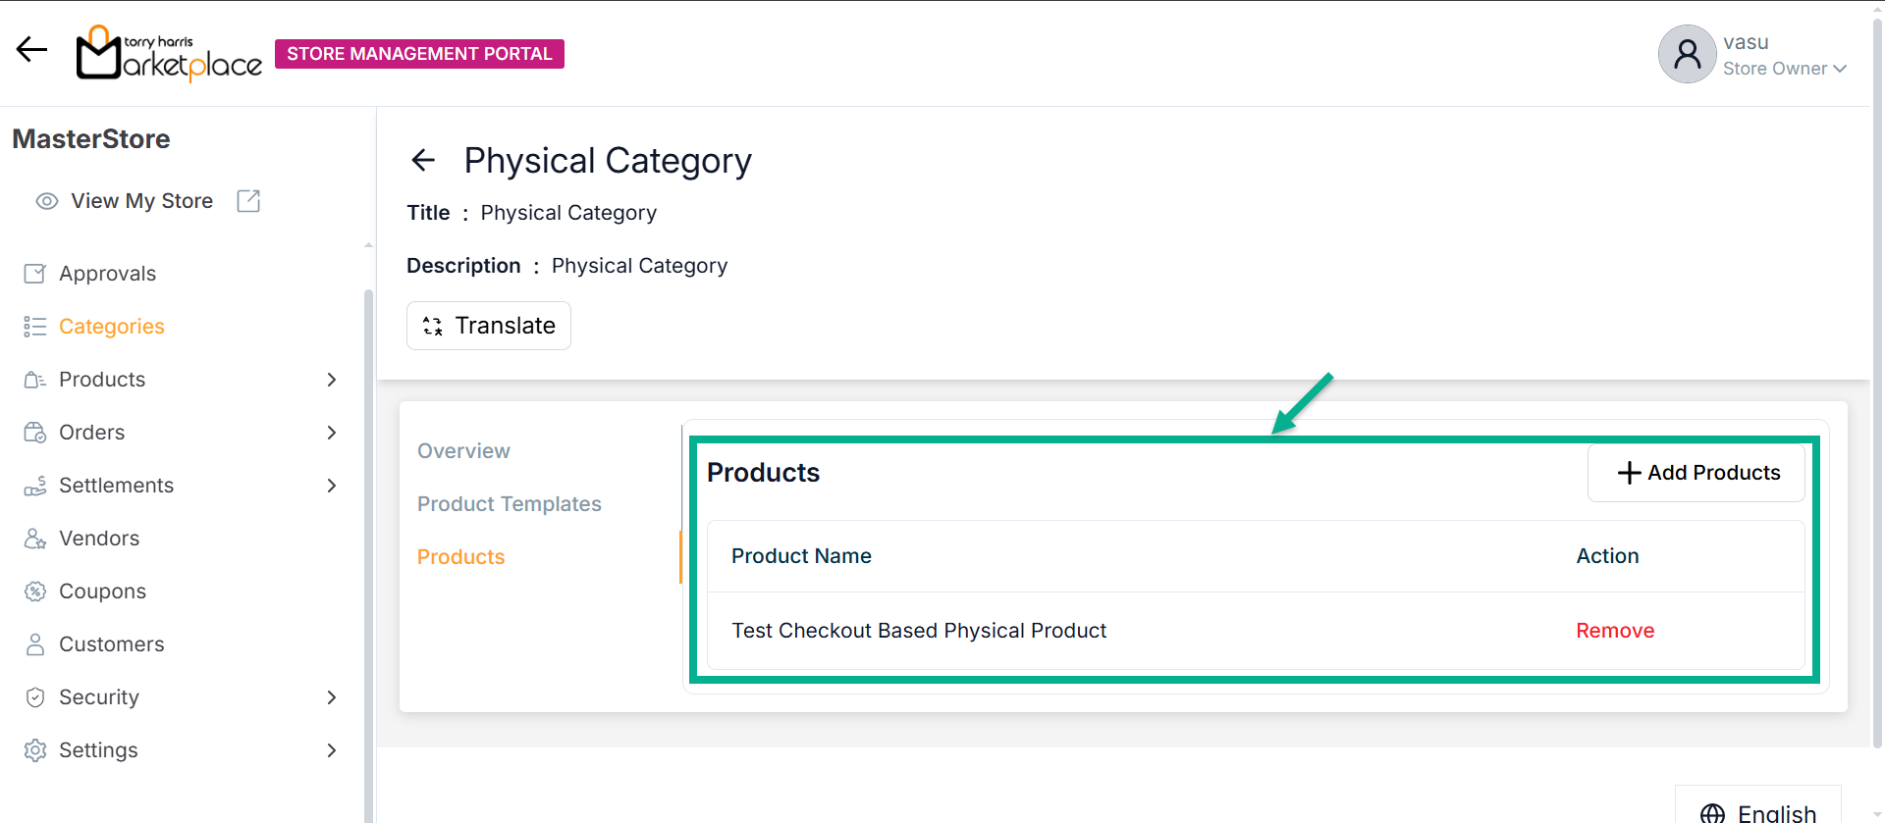Remove Test Checkout Based Physical Product

1615,631
